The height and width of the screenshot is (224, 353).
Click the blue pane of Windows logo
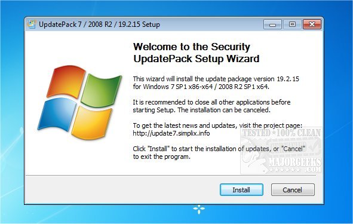coord(57,113)
